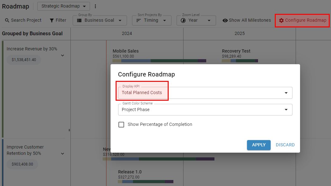
Task: Click the Recovery Test Gantt bar
Action: point(240,61)
